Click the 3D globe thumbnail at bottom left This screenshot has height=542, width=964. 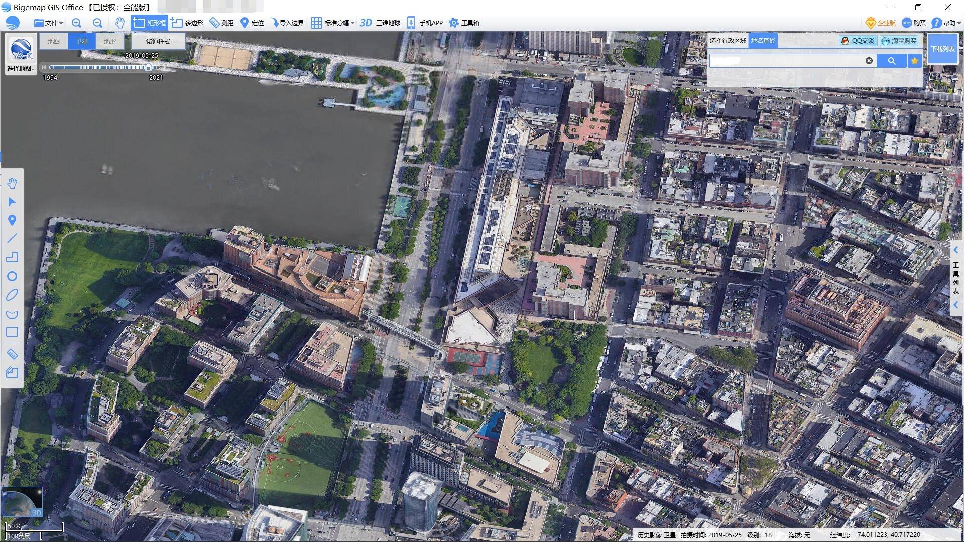(22, 502)
